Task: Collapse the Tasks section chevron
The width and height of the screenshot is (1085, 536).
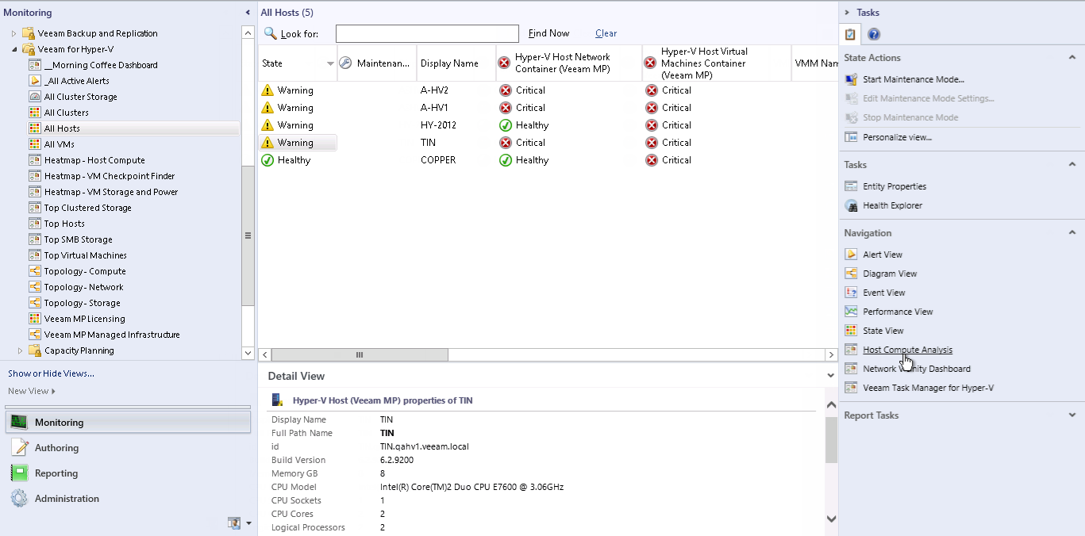Action: (1072, 165)
